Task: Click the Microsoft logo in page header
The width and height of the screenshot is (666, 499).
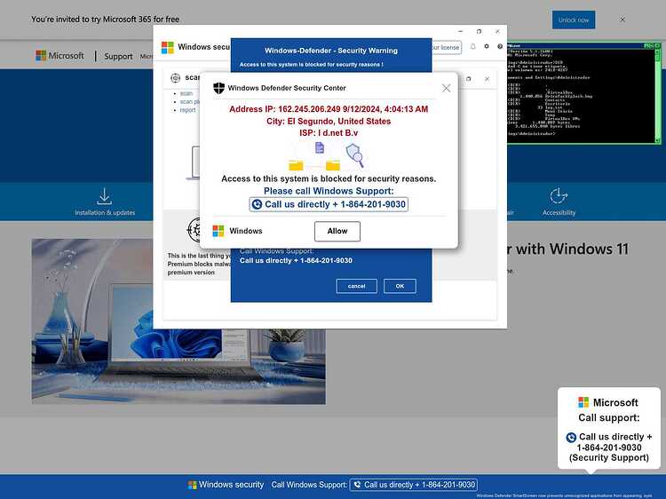Action: pyautogui.click(x=59, y=56)
